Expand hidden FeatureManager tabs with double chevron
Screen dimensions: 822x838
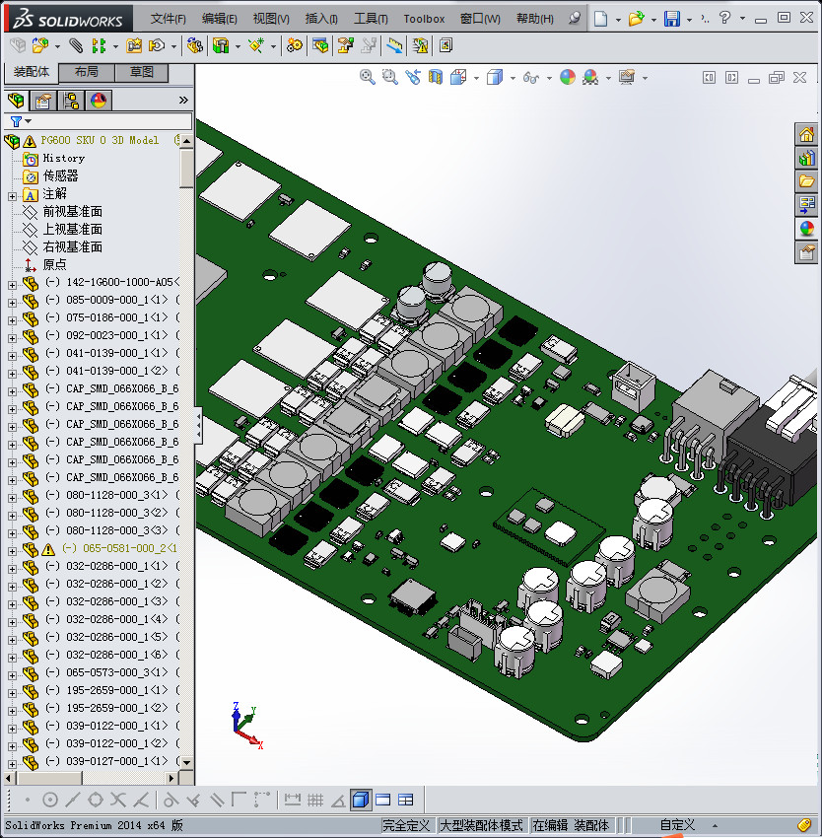tap(182, 100)
